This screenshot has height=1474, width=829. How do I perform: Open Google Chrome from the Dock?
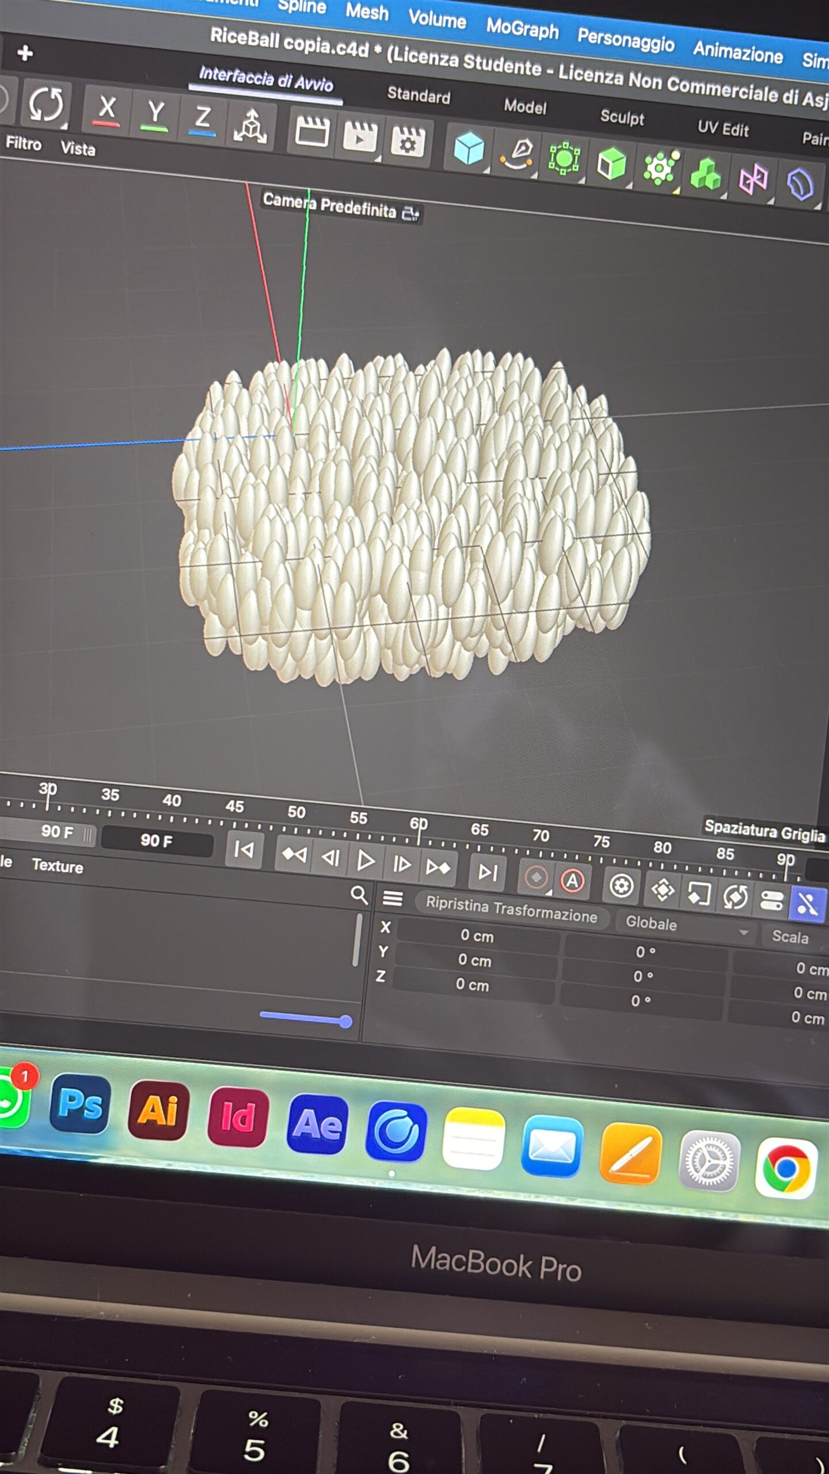point(786,1168)
